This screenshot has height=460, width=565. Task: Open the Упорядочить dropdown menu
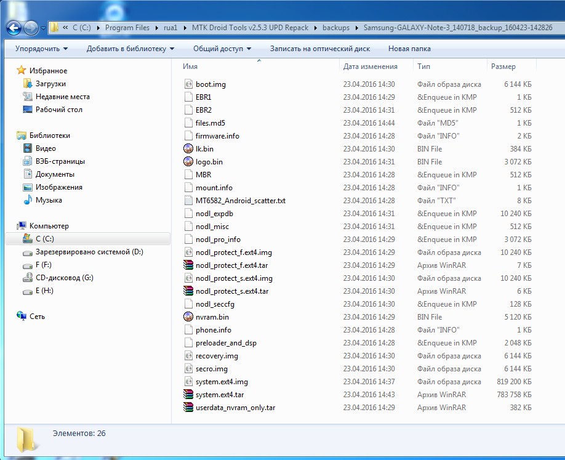[x=41, y=49]
